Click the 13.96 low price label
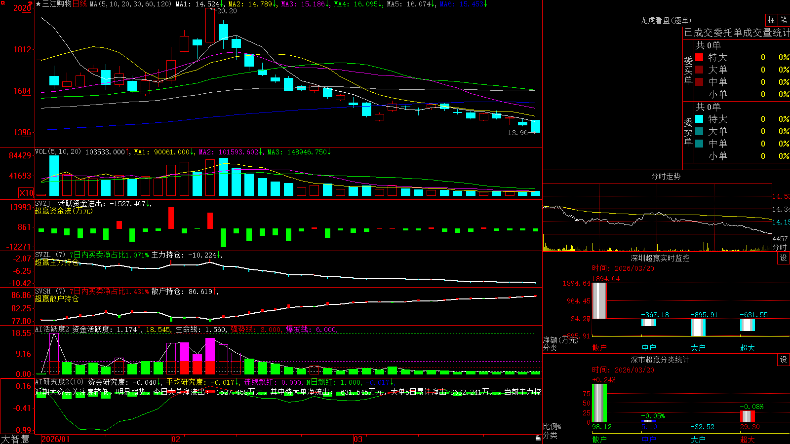This screenshot has width=790, height=444. [518, 133]
